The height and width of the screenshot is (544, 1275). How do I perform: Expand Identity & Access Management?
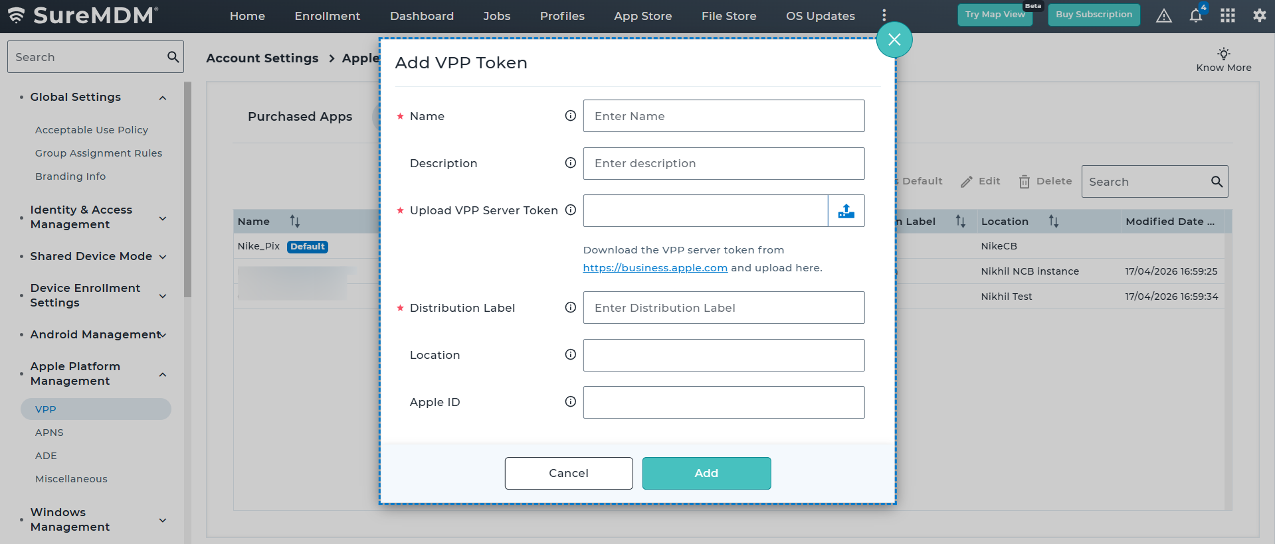(x=163, y=218)
